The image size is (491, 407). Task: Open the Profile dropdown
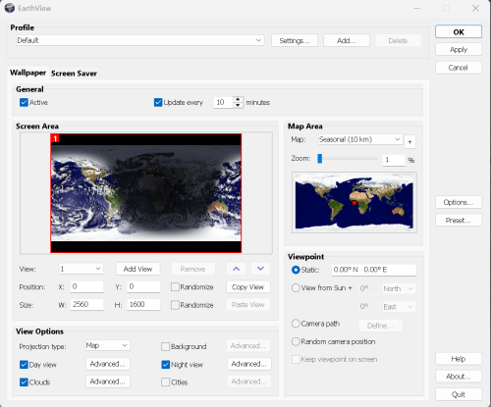(x=140, y=40)
